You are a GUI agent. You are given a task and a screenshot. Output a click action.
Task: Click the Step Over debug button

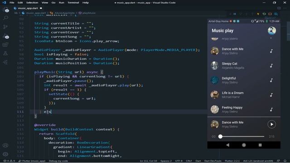pos(241,14)
